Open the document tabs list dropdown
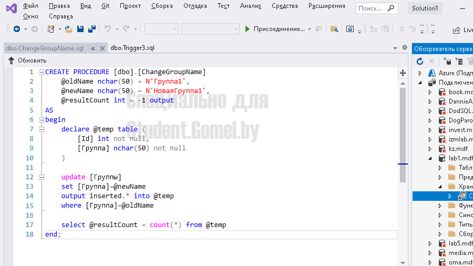This screenshot has height=266, width=473. pyautogui.click(x=395, y=48)
